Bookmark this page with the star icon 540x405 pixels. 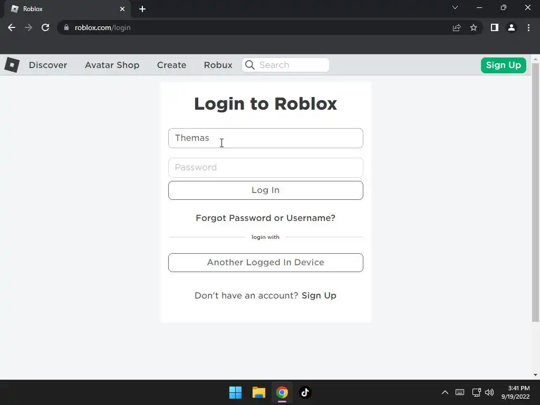(474, 27)
